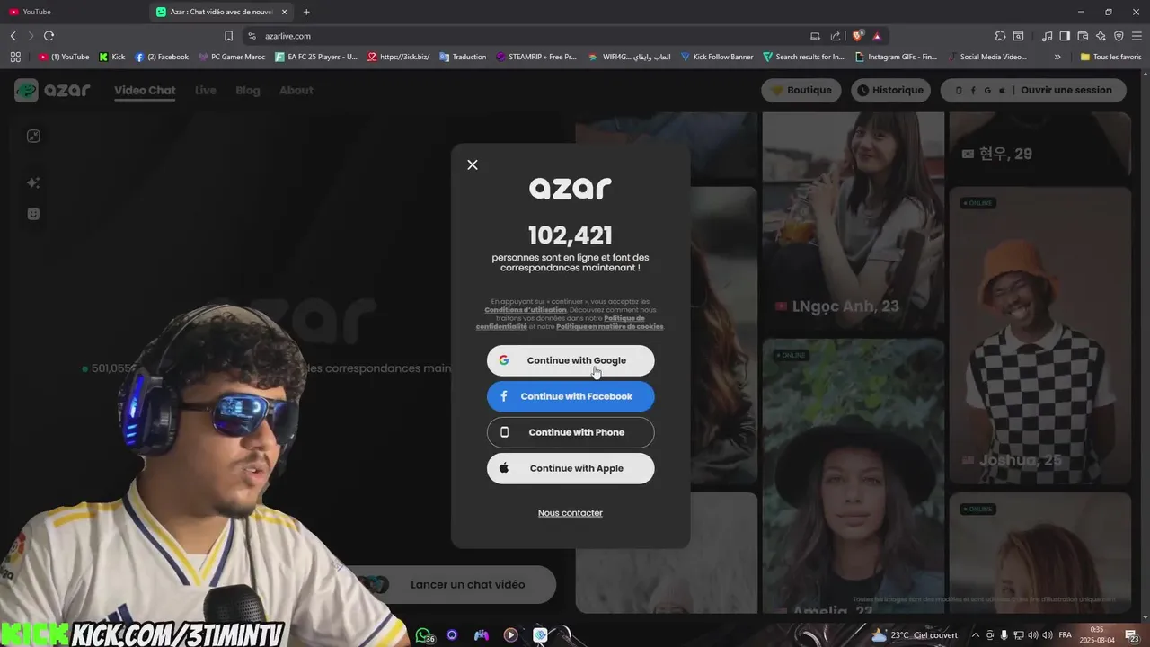Open the weather widget 23°C Ciel couvert

coord(915,635)
